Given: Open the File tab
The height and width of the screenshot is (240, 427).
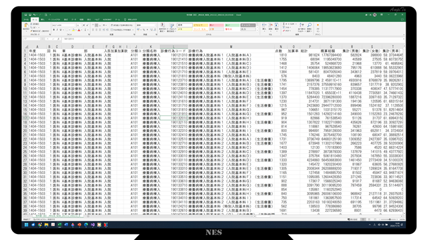Looking at the screenshot, I should click(x=26, y=19).
